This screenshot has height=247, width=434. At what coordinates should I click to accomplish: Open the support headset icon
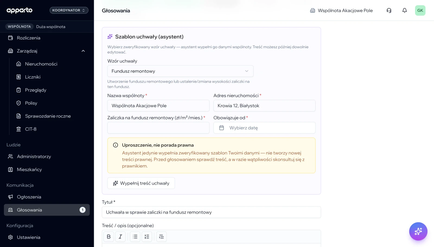389,11
